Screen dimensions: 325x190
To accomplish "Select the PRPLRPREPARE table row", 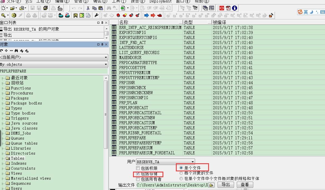I will 217,138.
